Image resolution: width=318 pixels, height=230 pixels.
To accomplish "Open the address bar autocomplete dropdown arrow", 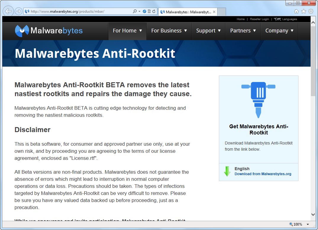I will (140, 11).
